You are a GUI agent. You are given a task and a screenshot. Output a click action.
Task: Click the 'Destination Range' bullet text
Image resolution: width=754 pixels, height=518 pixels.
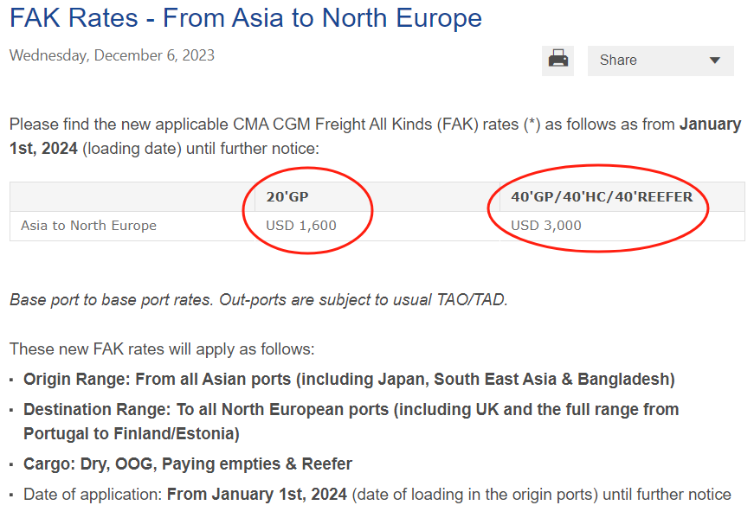point(351,421)
